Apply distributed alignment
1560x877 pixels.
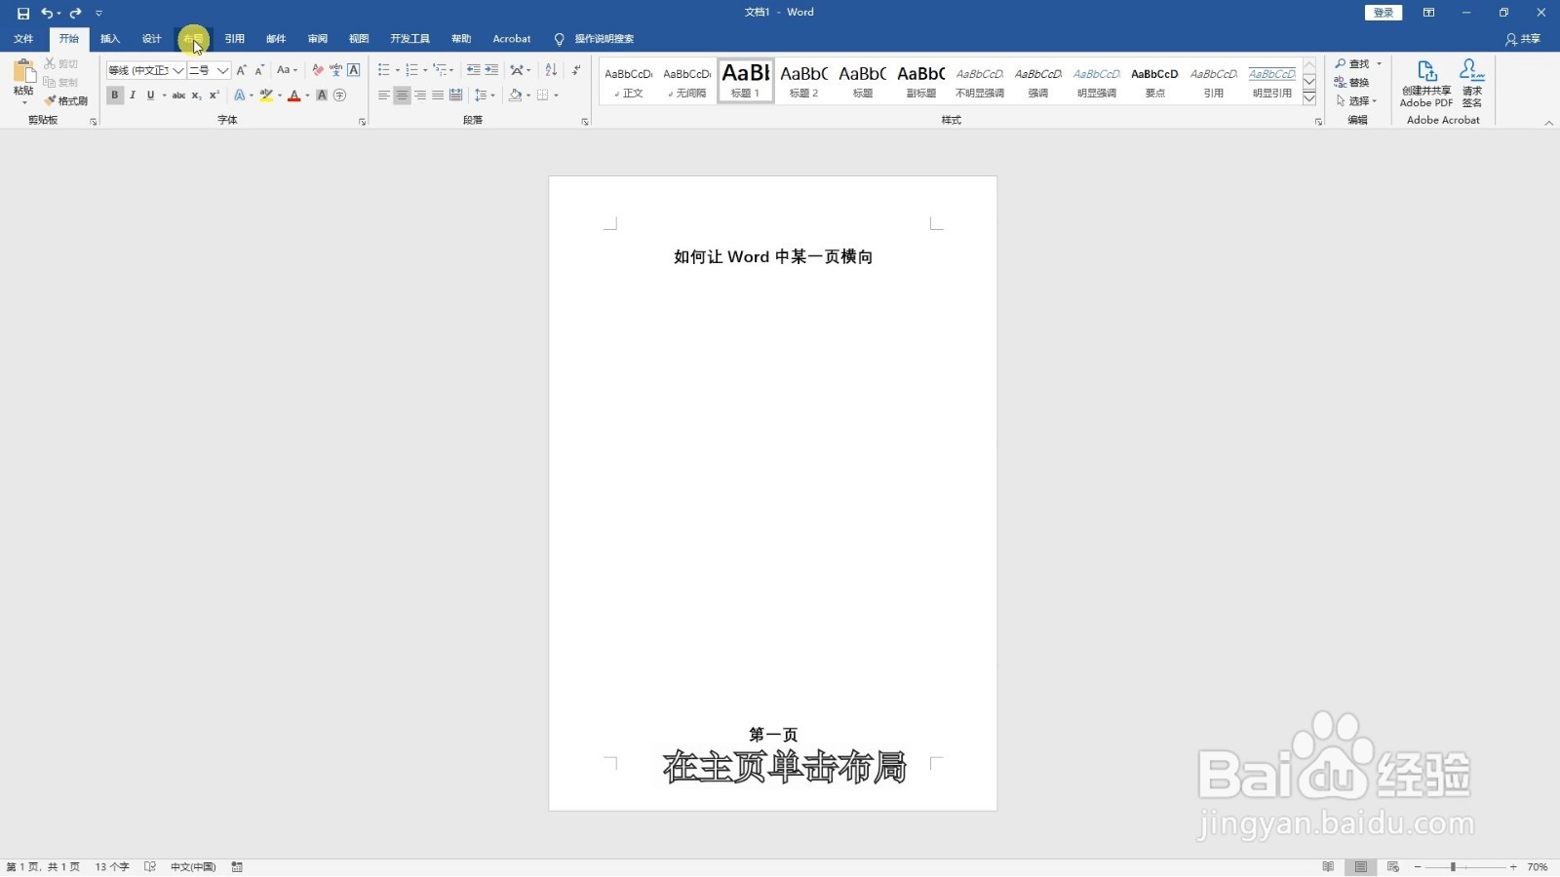pyautogui.click(x=455, y=95)
